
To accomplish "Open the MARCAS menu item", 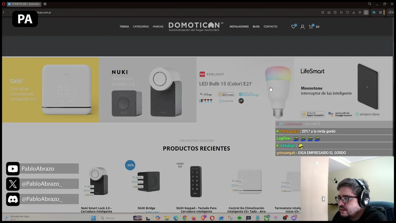I will pyautogui.click(x=158, y=27).
